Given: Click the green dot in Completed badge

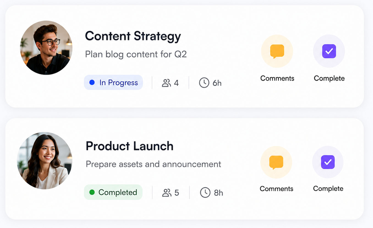Looking at the screenshot, I should [x=92, y=192].
